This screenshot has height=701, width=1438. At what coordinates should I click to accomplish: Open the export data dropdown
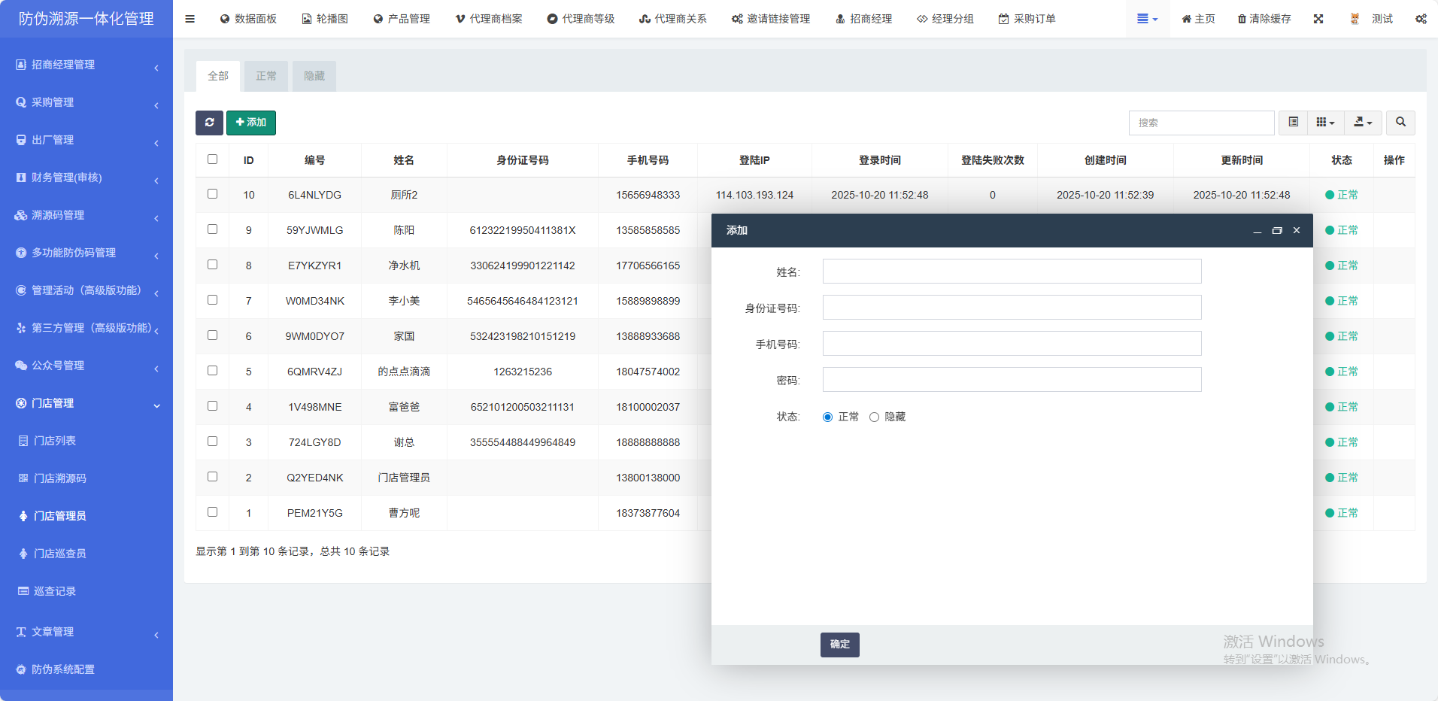pos(1363,123)
